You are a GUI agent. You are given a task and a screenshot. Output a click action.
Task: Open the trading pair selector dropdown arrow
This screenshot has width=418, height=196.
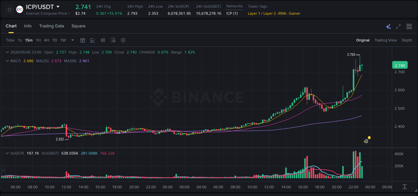coord(58,7)
